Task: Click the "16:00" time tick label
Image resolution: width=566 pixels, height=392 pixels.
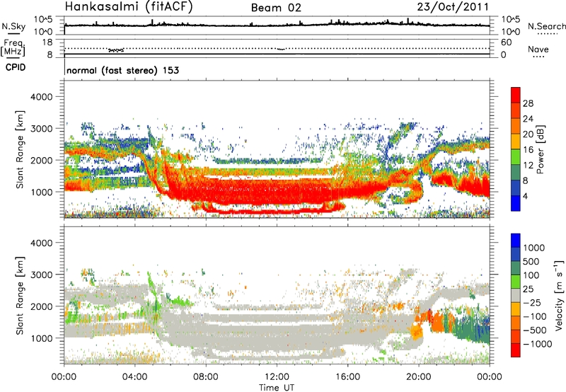Action: coord(347,377)
